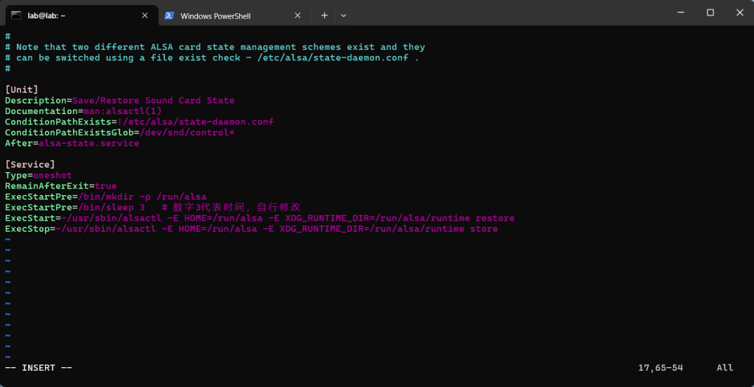Click the terminal icon on lab@lab tab
The image size is (754, 387).
[x=16, y=15]
